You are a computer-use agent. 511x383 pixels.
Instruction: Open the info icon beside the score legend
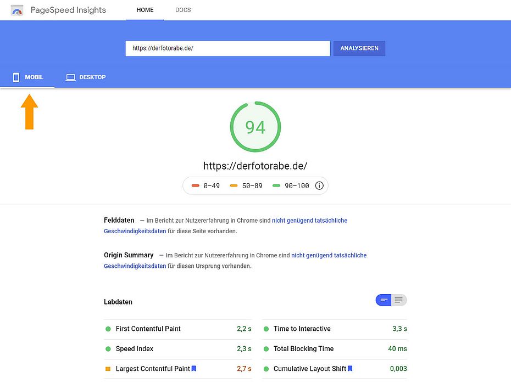(x=319, y=185)
